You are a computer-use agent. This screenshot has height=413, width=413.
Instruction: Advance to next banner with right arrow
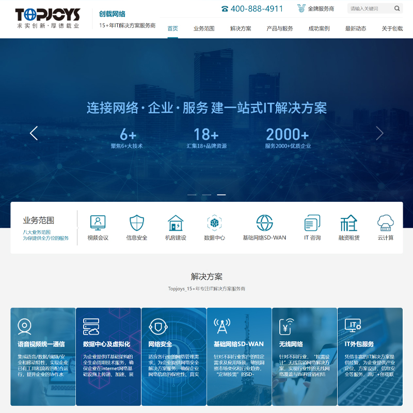(379, 133)
